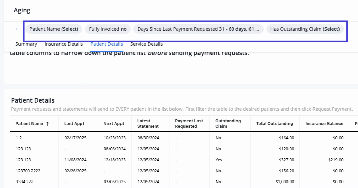Click Next Appt date 08/06/2024
The height and width of the screenshot is (188, 358).
pos(115,149)
